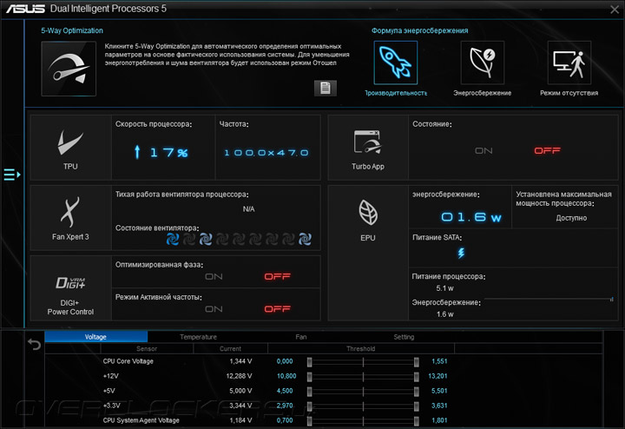
Task: Click +12V lower threshold handle
Action: click(x=309, y=377)
